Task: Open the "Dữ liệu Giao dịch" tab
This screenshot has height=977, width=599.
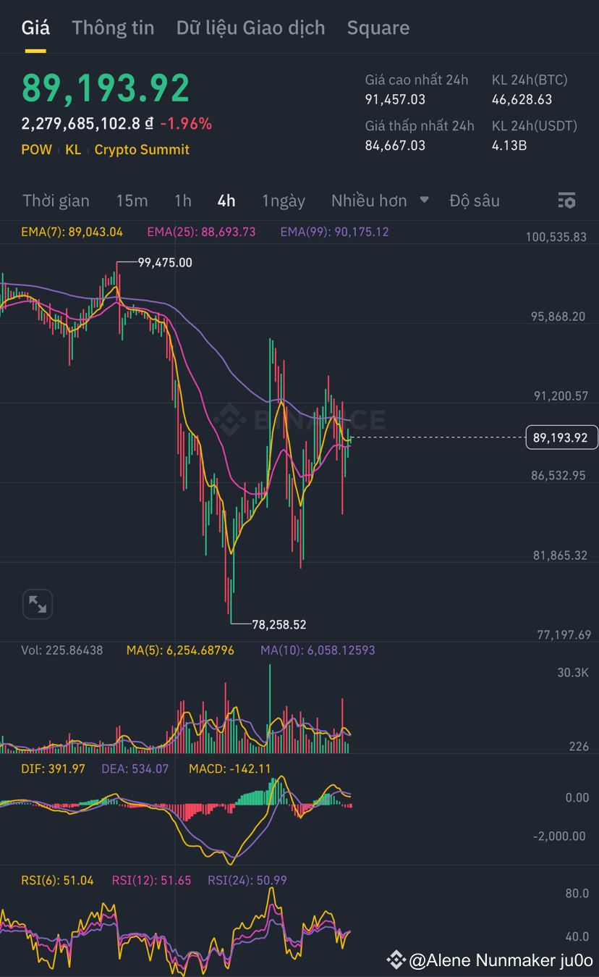Action: click(x=250, y=28)
